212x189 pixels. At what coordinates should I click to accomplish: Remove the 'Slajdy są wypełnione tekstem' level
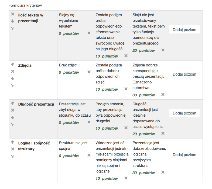coord(89,33)
